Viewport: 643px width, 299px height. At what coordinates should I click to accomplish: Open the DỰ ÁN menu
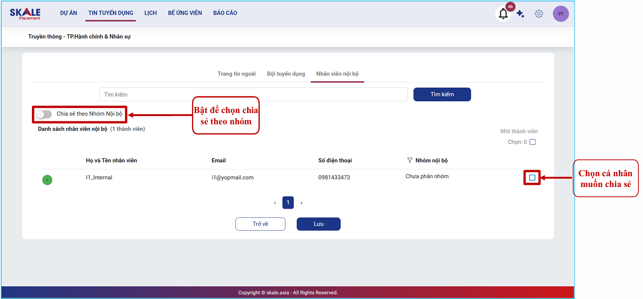tap(68, 13)
